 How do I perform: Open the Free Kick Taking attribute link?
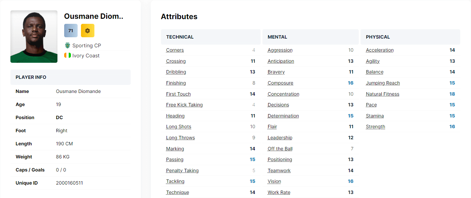point(184,105)
